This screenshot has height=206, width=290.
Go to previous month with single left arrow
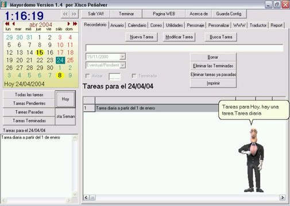tap(13, 23)
